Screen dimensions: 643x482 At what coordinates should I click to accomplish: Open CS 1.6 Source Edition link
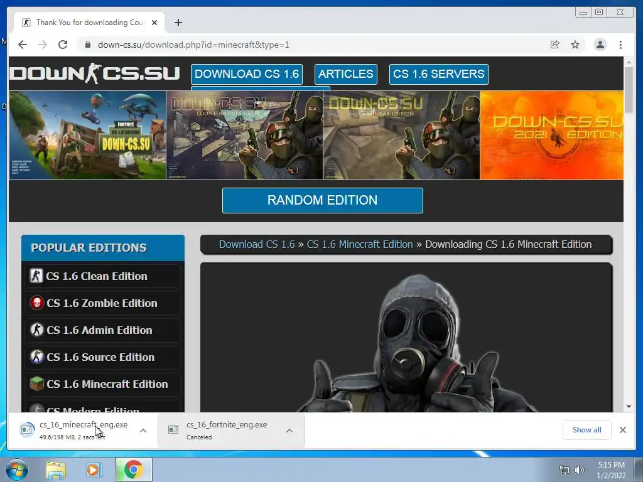tap(102, 357)
